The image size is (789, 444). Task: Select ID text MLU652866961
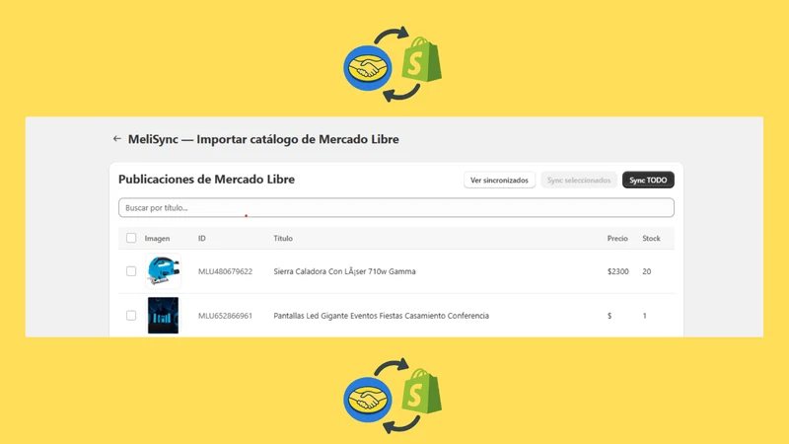pyautogui.click(x=225, y=316)
